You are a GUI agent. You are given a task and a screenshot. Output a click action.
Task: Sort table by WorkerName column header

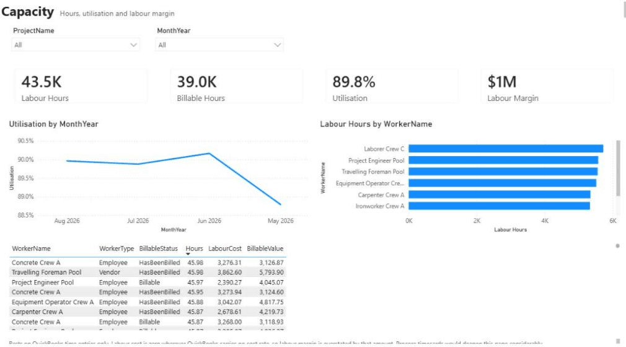[31, 248]
